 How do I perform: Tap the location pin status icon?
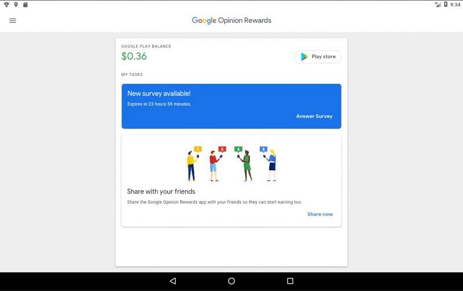click(x=16, y=5)
